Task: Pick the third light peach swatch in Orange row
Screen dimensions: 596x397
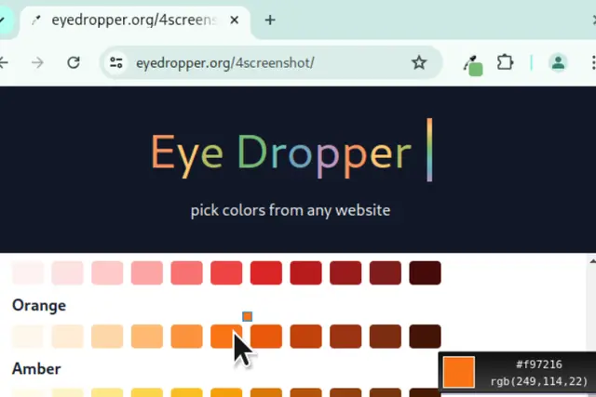Action: [107, 336]
